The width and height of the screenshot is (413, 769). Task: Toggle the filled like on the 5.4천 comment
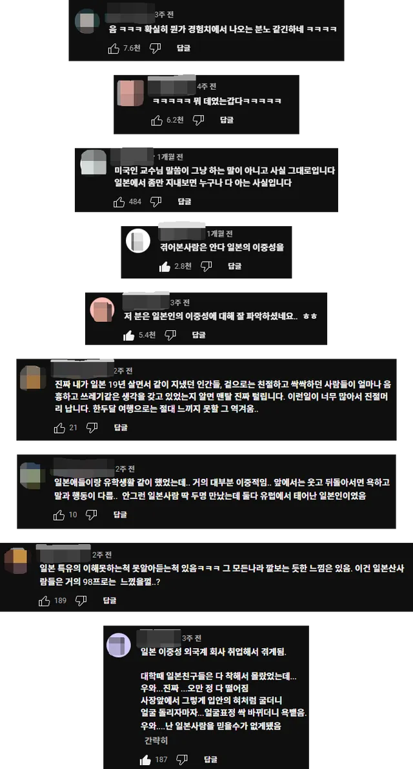click(x=129, y=335)
